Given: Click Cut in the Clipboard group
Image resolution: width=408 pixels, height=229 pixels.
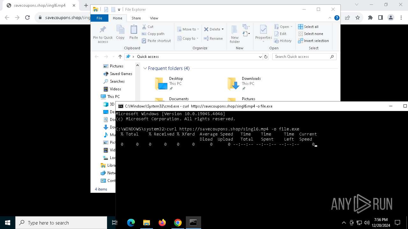Looking at the screenshot, I should point(148,27).
